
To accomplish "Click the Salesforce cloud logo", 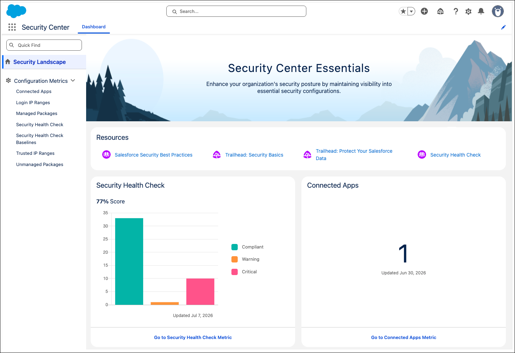I will coord(16,11).
